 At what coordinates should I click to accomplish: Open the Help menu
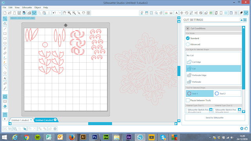click(45, 7)
